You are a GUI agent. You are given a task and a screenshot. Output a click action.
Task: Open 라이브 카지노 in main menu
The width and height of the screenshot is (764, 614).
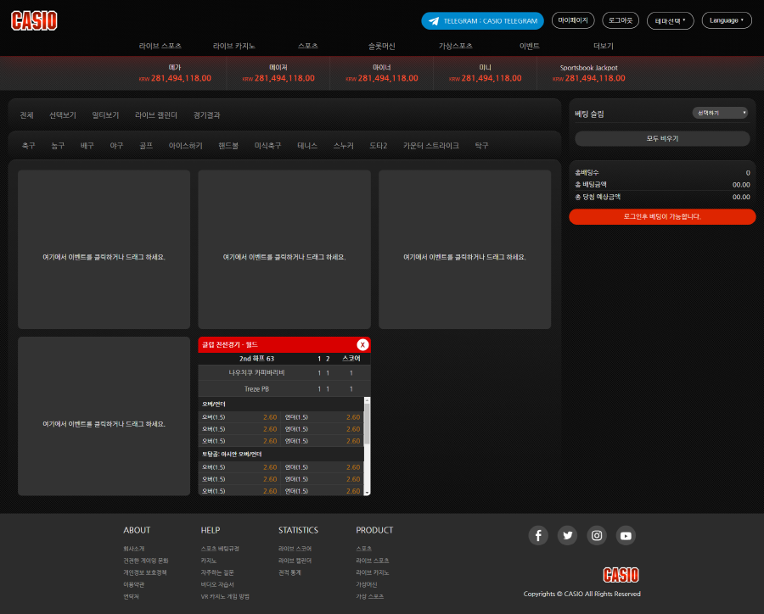(x=234, y=46)
